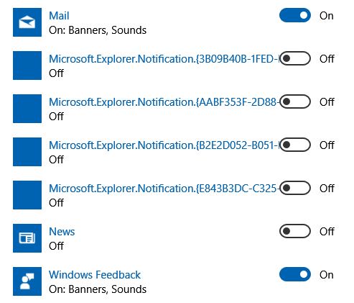
Task: Click 'Off' label beside {B2E2D052-B051 toggle
Action: [327, 145]
